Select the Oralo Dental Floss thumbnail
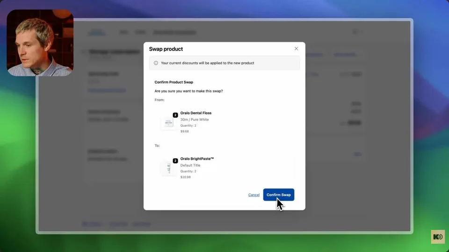This screenshot has width=449, height=252. pyautogui.click(x=168, y=123)
